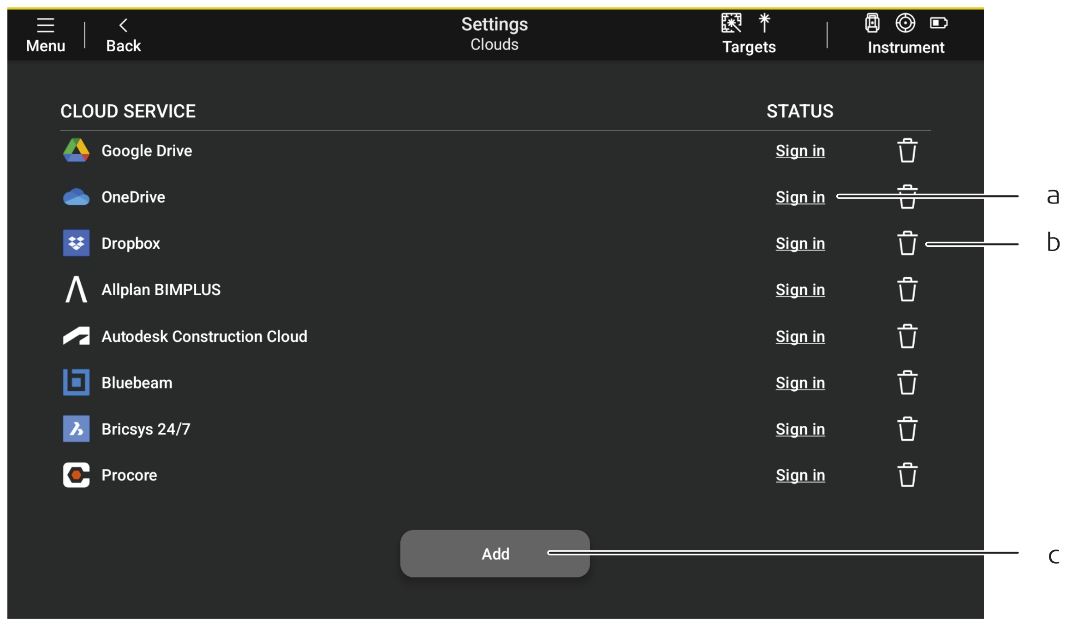Sign in to Google Drive
Image resolution: width=1078 pixels, height=627 pixels.
[800, 151]
